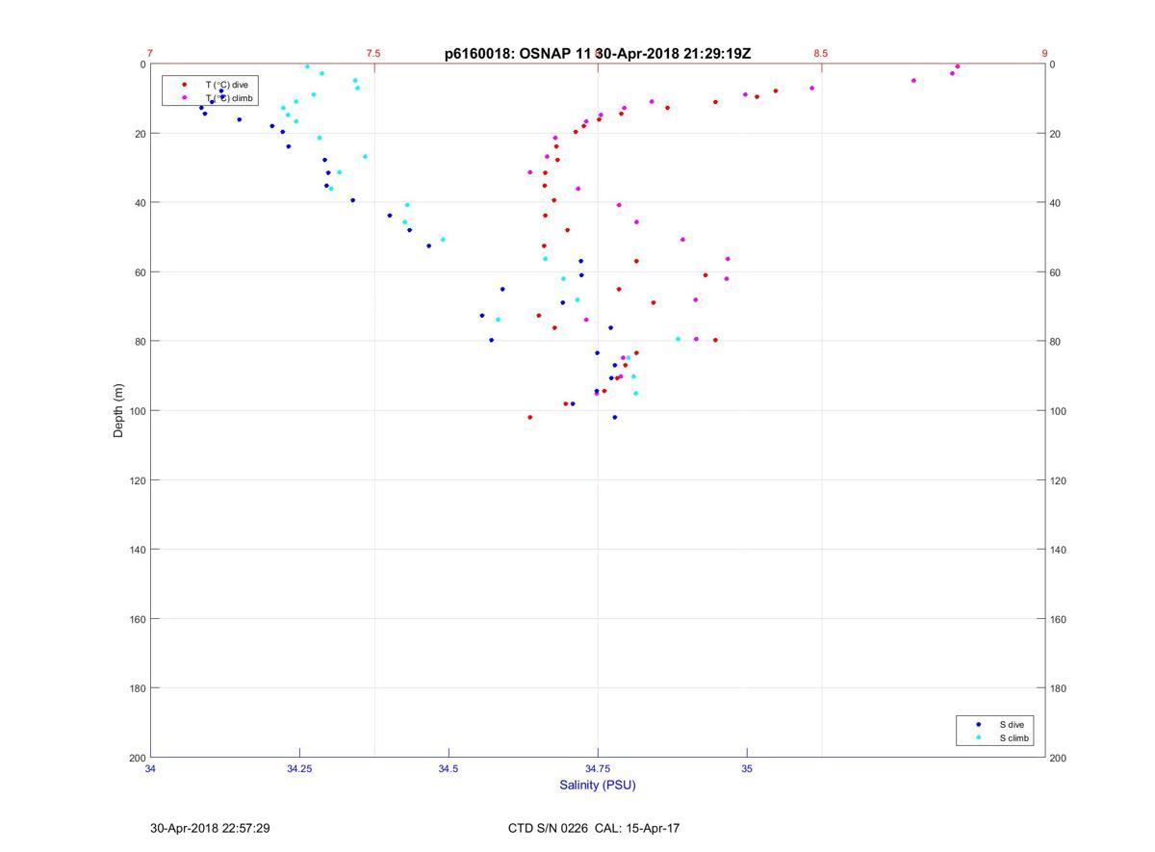Image resolution: width=1155 pixels, height=852 pixels.
Task: Click left depth axis tick '180'
Action: point(137,688)
